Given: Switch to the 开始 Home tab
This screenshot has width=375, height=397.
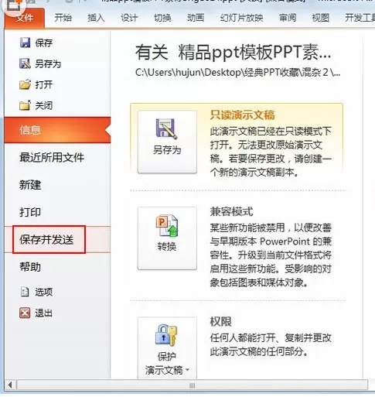Looking at the screenshot, I should 63,18.
